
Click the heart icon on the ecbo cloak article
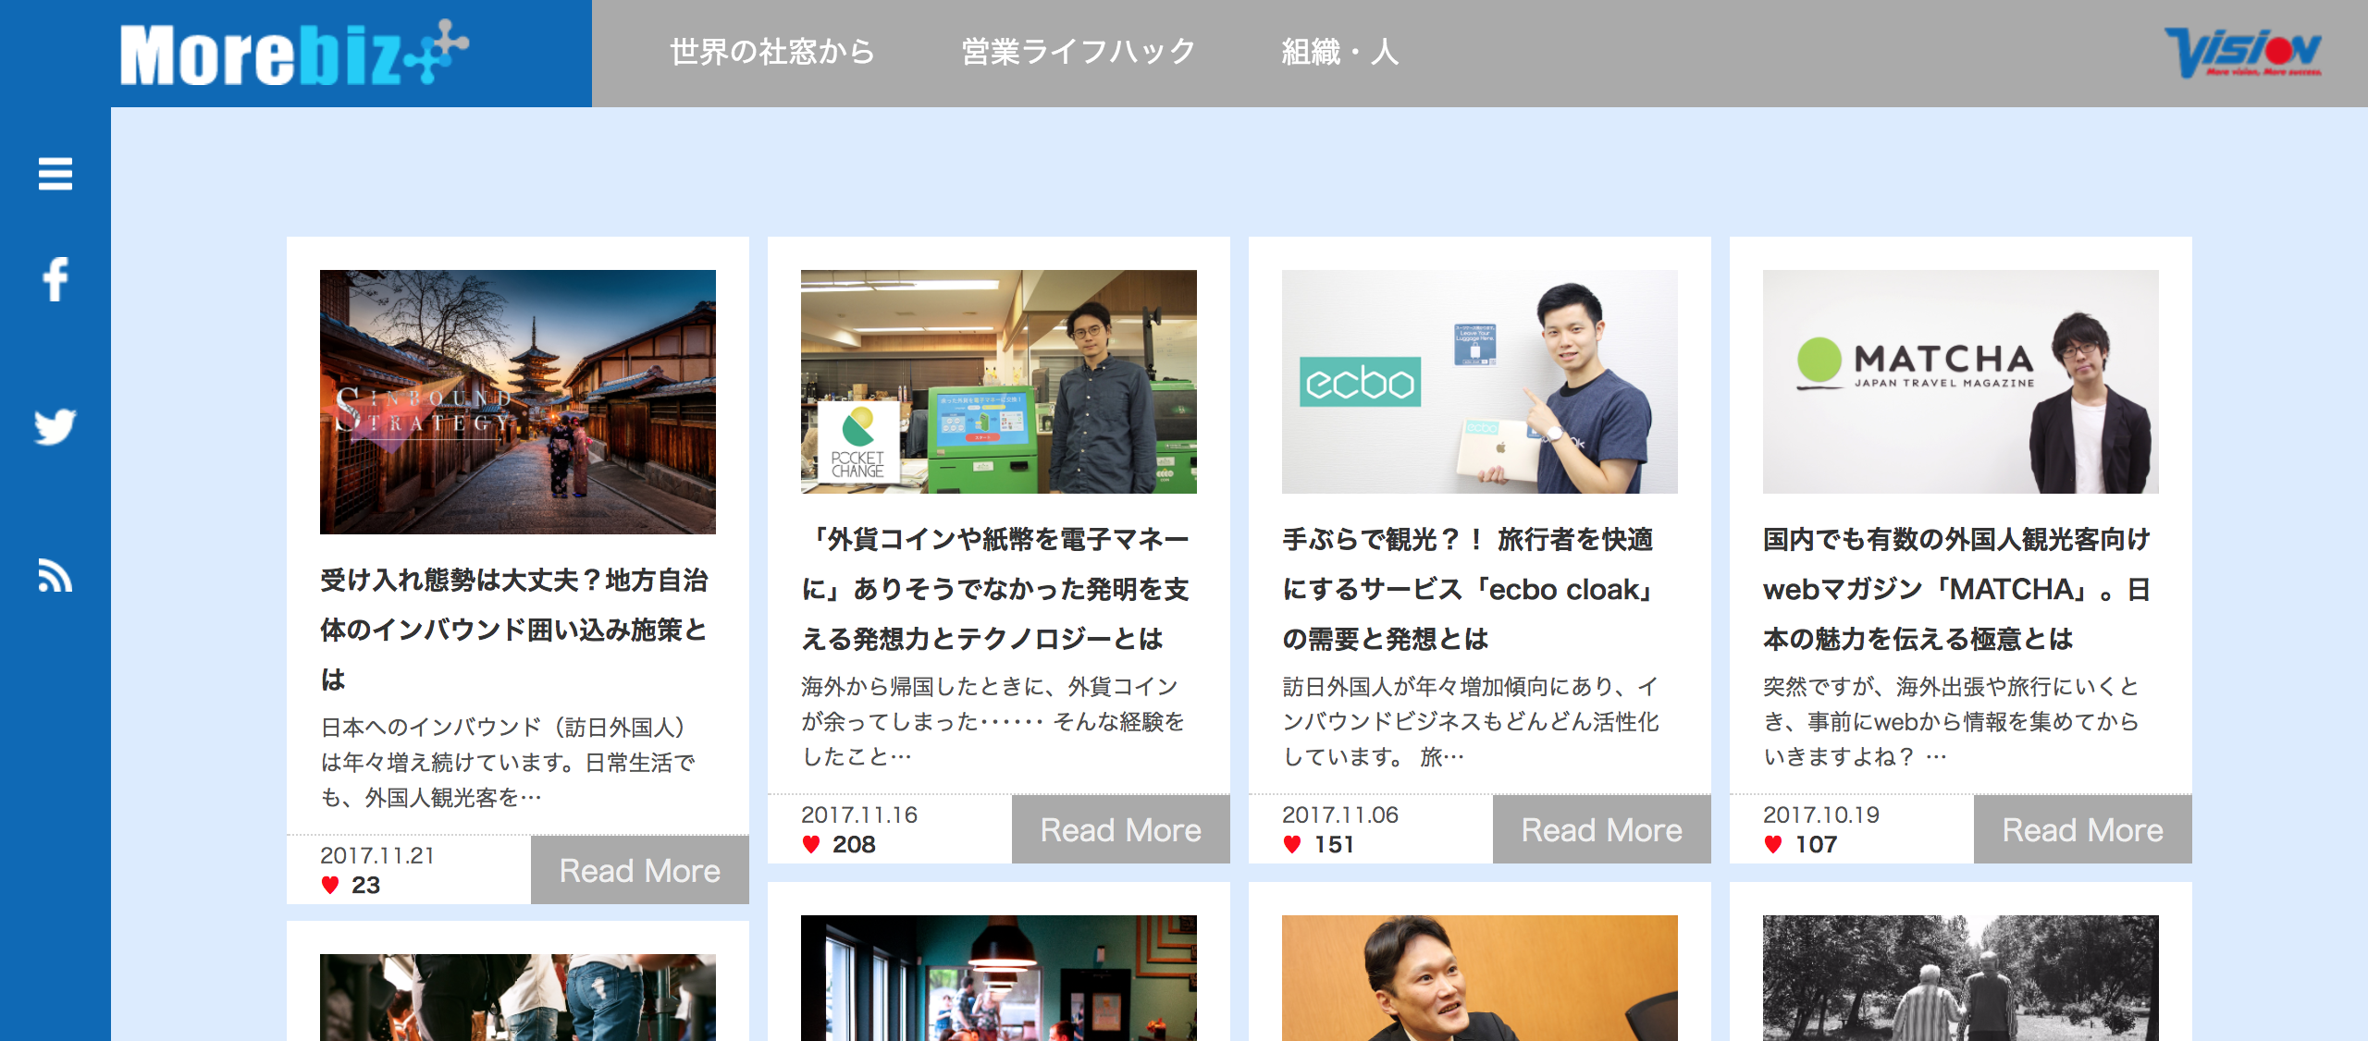click(1290, 845)
